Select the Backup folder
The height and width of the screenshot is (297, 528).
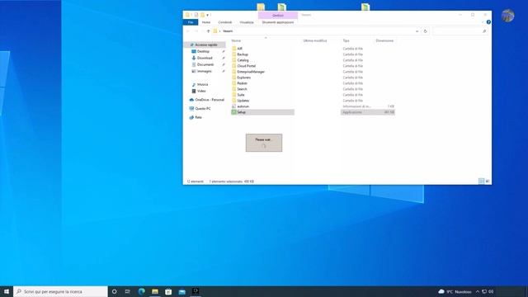point(243,54)
